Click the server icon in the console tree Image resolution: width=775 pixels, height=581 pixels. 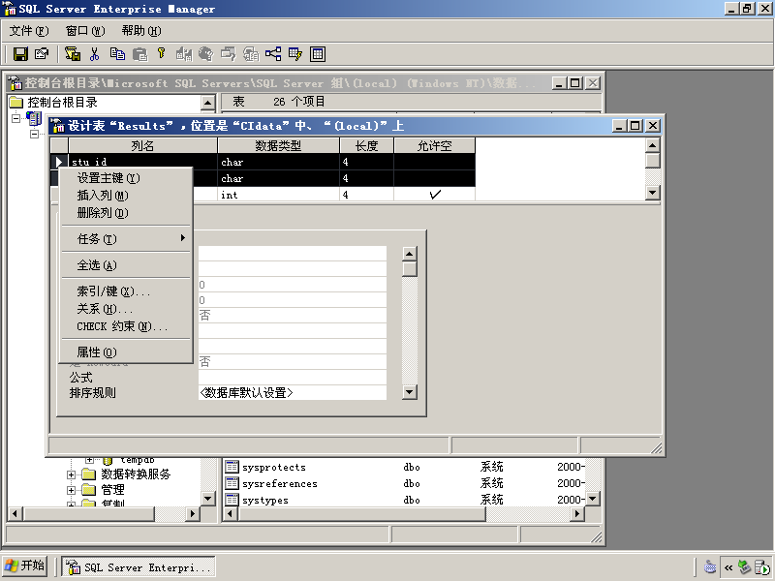(x=34, y=118)
